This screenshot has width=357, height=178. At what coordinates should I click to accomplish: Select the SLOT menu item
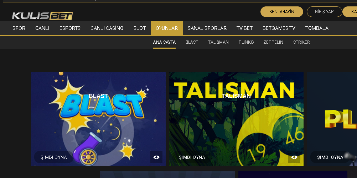pyautogui.click(x=140, y=28)
